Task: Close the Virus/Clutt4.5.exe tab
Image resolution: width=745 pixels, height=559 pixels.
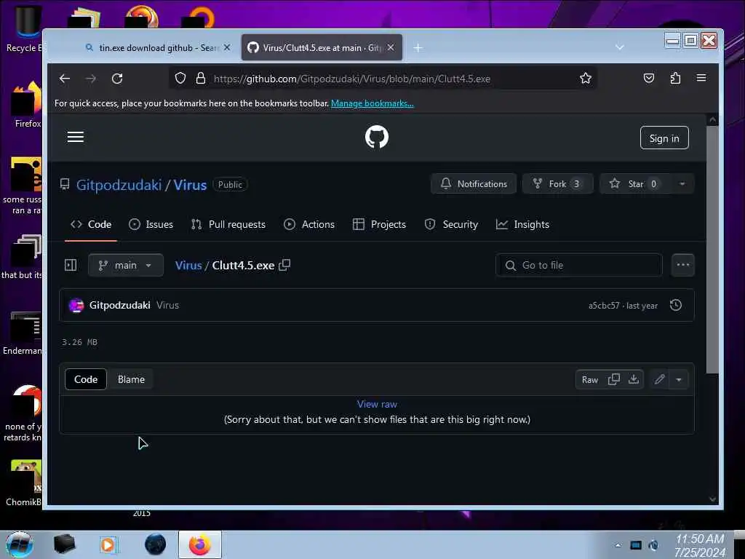Action: point(391,47)
